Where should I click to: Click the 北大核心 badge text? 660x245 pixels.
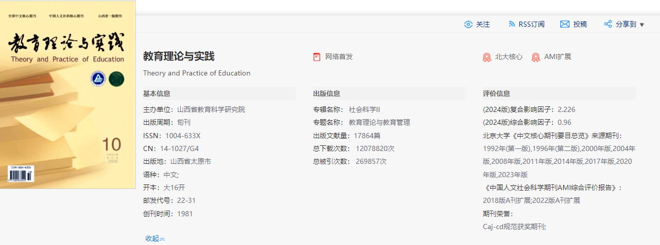tap(509, 56)
